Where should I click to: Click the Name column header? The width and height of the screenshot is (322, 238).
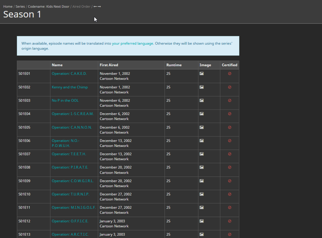click(57, 65)
